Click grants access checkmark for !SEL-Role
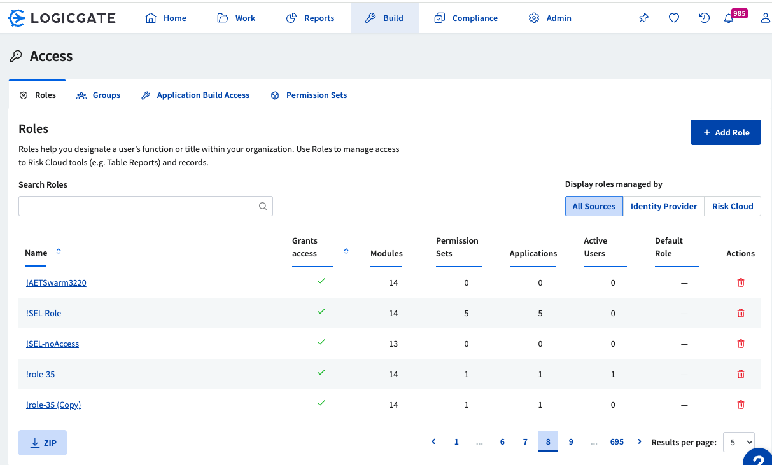 pos(321,311)
